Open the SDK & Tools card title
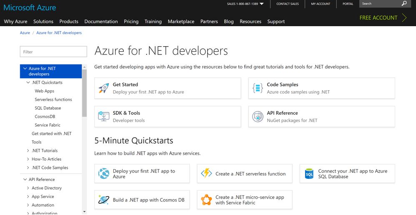Viewport: 416px width, 215px height. (126, 113)
